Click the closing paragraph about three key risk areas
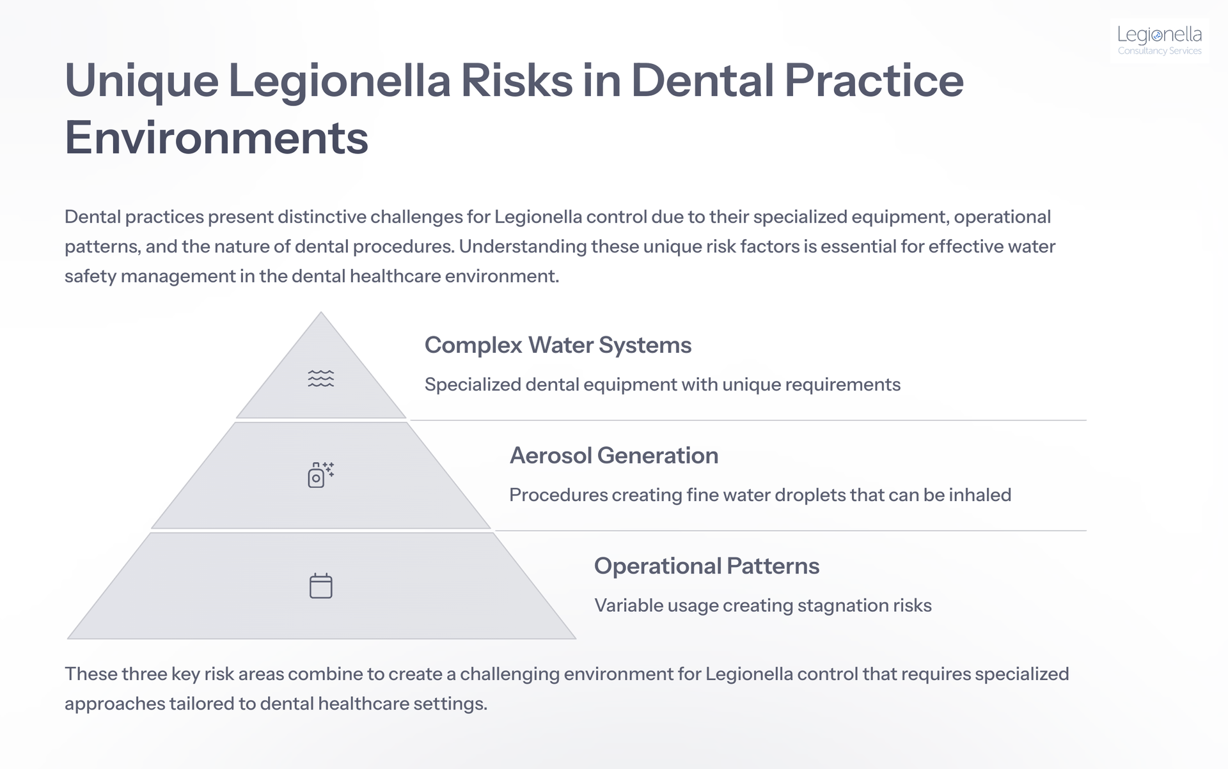Screen dimensions: 1228x769 (567, 689)
